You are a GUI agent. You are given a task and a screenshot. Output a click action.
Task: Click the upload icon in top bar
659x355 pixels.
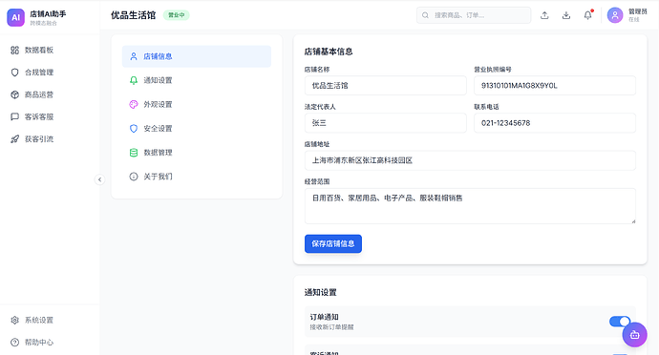544,15
